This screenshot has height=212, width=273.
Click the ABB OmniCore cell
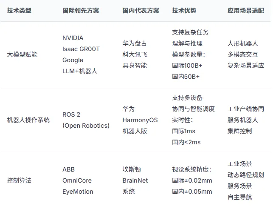coord(77,175)
